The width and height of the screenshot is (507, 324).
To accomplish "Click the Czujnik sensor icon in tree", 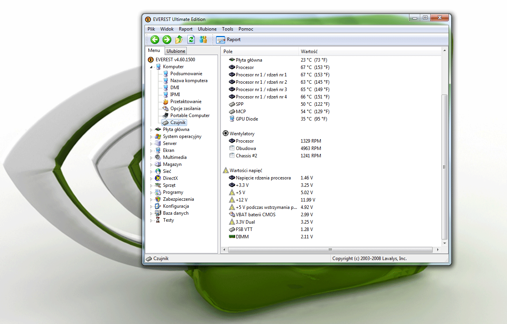I will click(165, 122).
